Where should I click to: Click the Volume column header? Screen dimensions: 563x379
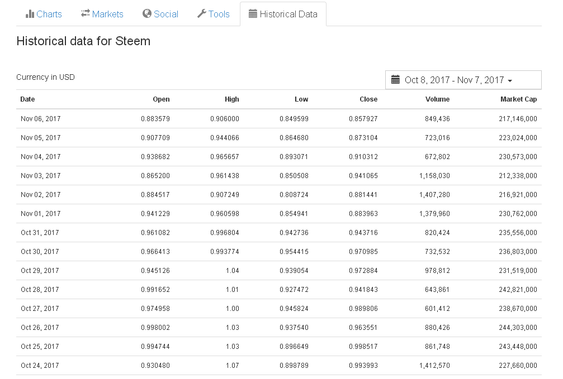(x=437, y=99)
